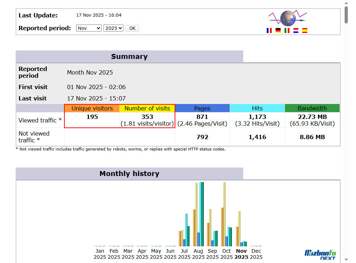The height and width of the screenshot is (263, 356).
Task: Click the scrollbar up arrow
Action: tap(346, 3)
